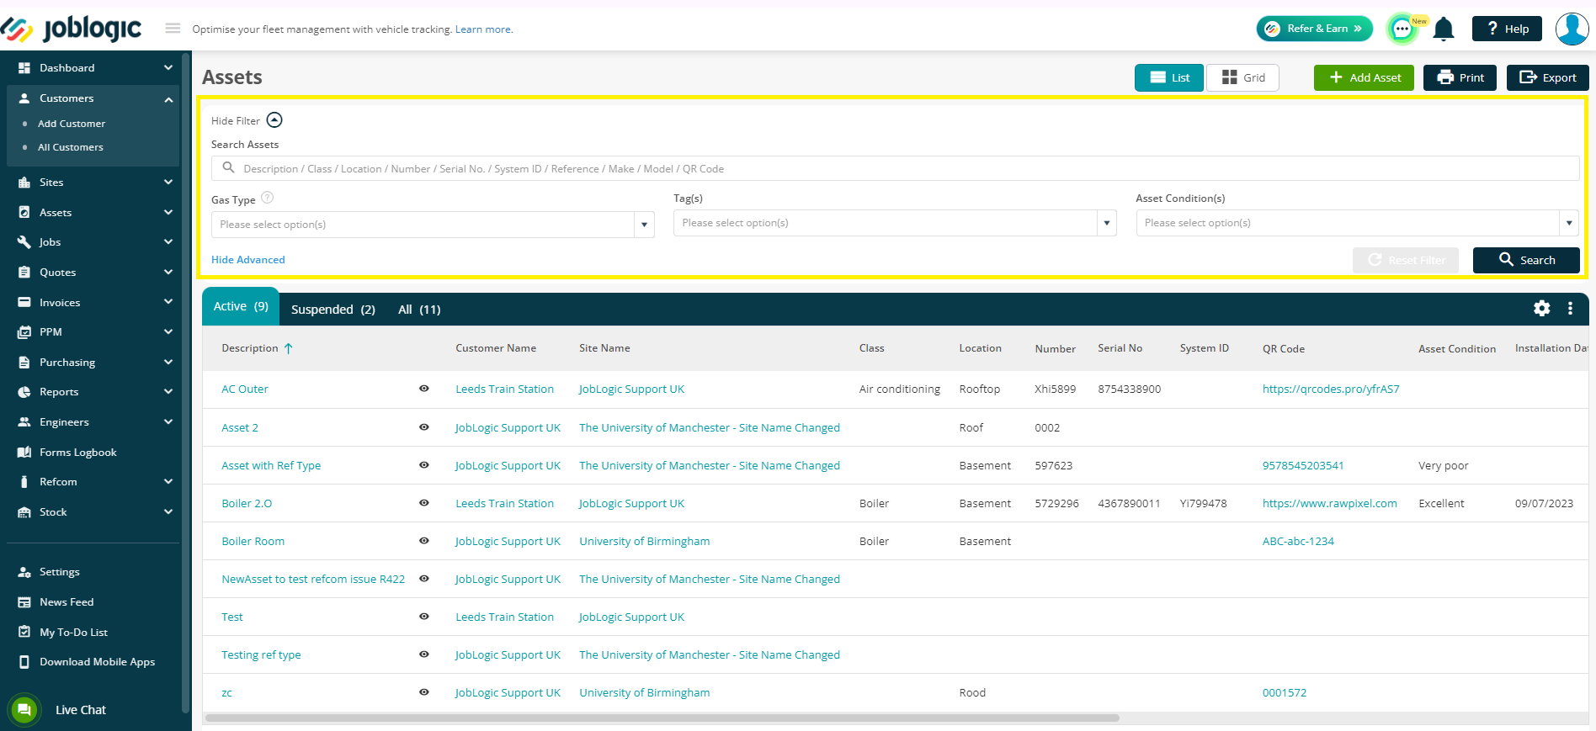Image resolution: width=1596 pixels, height=731 pixels.
Task: Click the Sites building icon
Action: point(24,183)
